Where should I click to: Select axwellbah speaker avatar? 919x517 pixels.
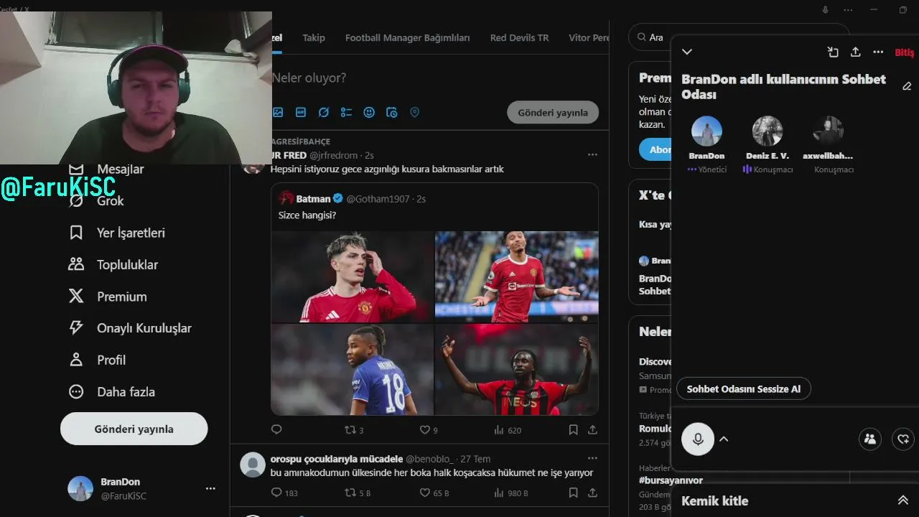point(829,131)
